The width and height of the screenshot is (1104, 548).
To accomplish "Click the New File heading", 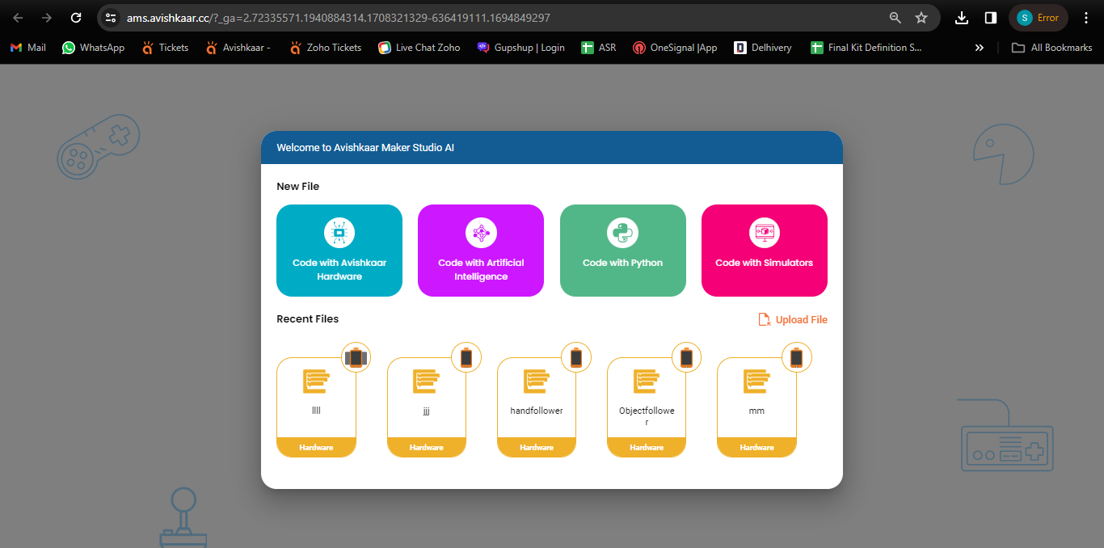I will point(298,187).
